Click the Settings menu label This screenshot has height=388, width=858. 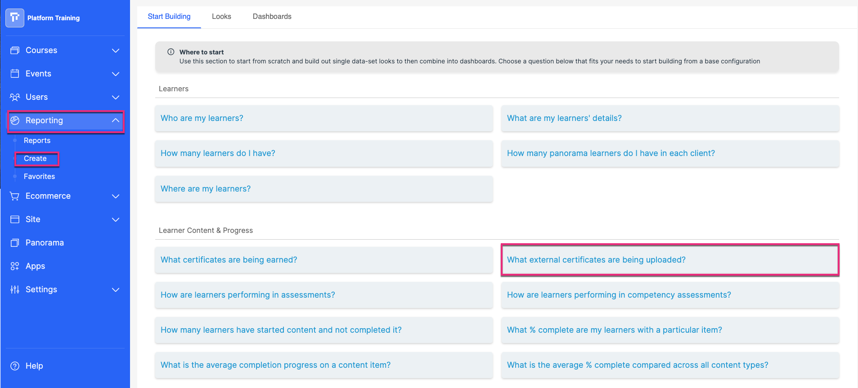(41, 290)
